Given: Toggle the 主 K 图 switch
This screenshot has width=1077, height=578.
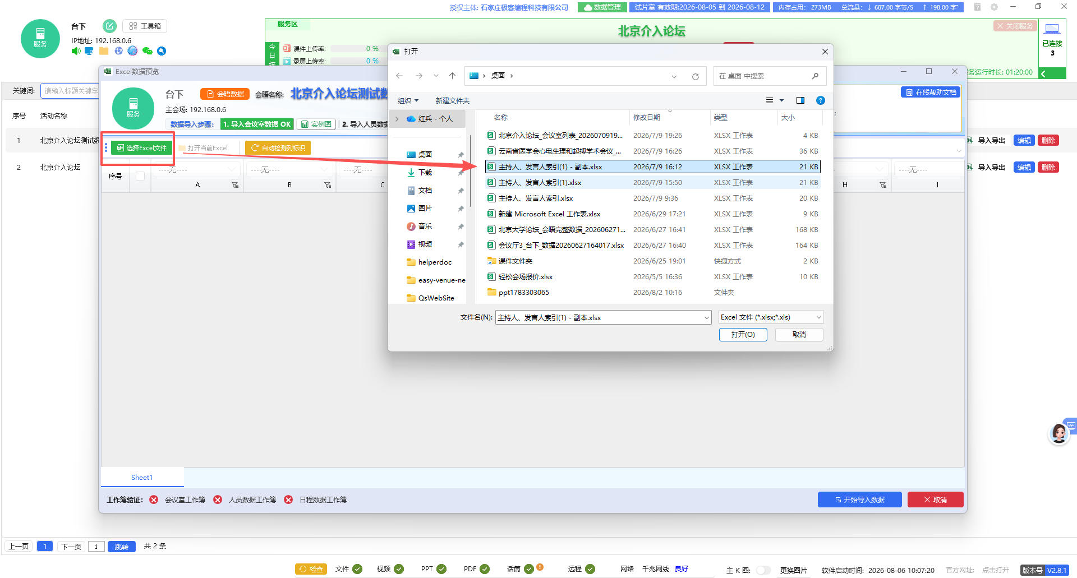Looking at the screenshot, I should click(x=763, y=570).
